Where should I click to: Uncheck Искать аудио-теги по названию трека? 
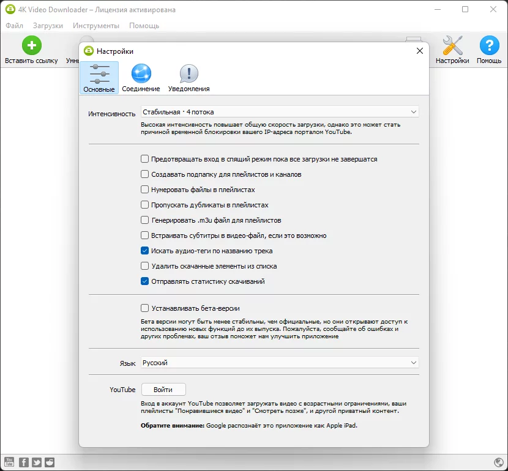145,251
